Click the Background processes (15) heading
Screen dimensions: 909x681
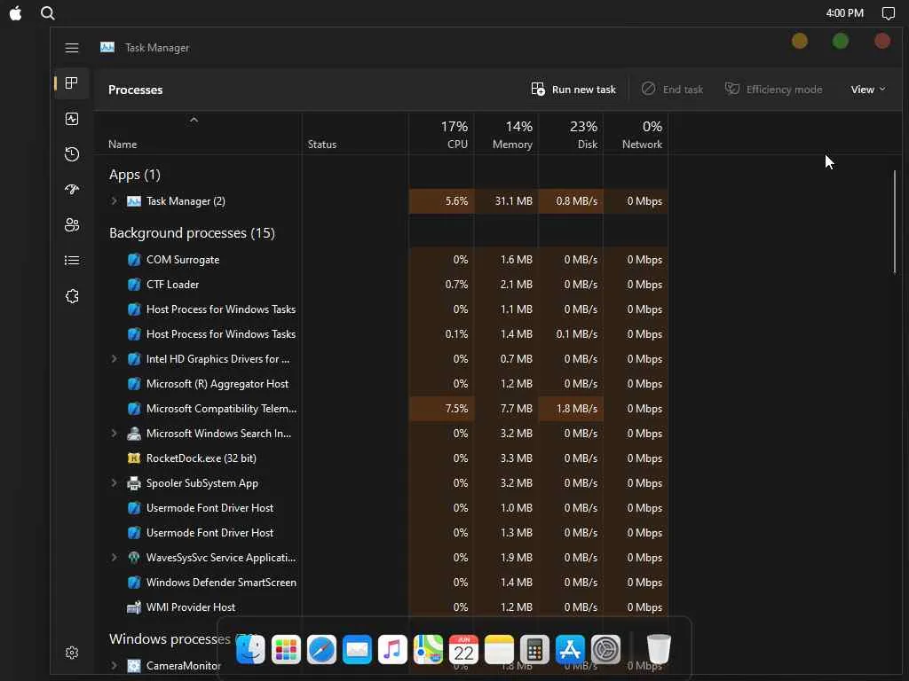pyautogui.click(x=192, y=233)
